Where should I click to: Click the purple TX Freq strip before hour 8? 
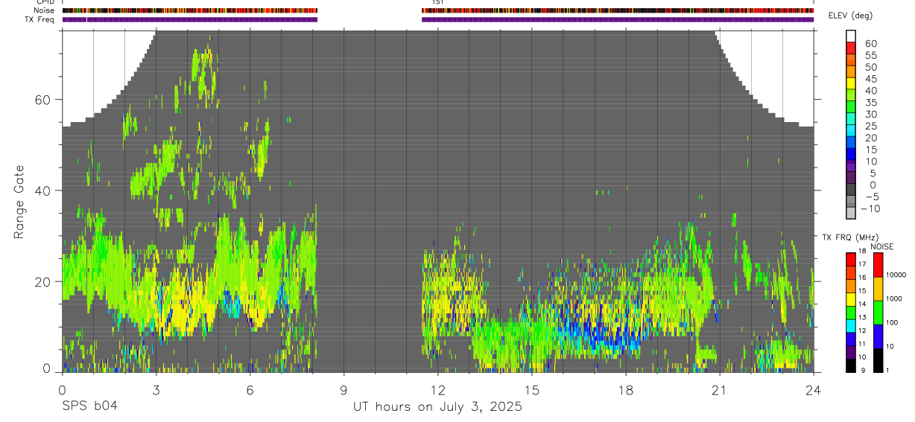click(x=190, y=19)
